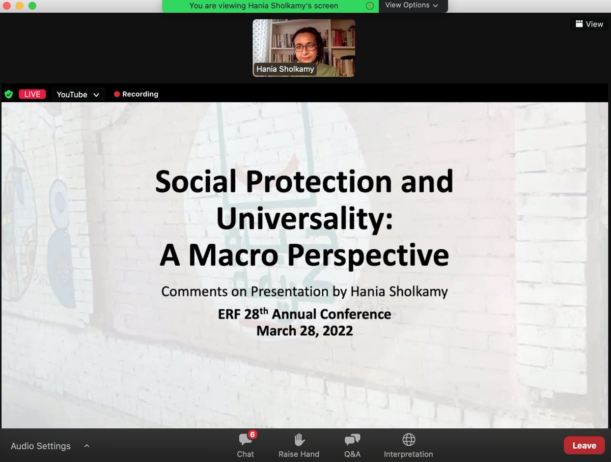Click 'ERF 28th Annual Conference' text
Screen dimensions: 611x462
click(304, 314)
